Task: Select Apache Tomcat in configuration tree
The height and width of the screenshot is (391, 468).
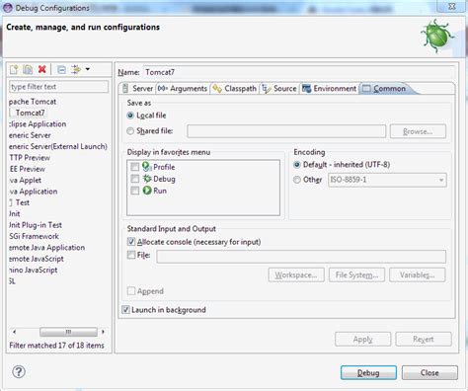Action: [x=33, y=102]
